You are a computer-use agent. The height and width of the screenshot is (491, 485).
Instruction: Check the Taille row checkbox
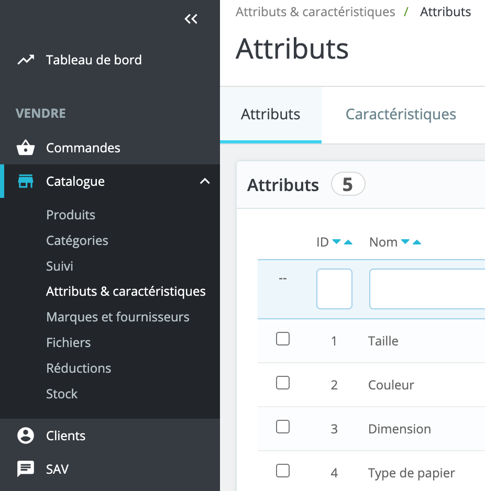coord(283,339)
